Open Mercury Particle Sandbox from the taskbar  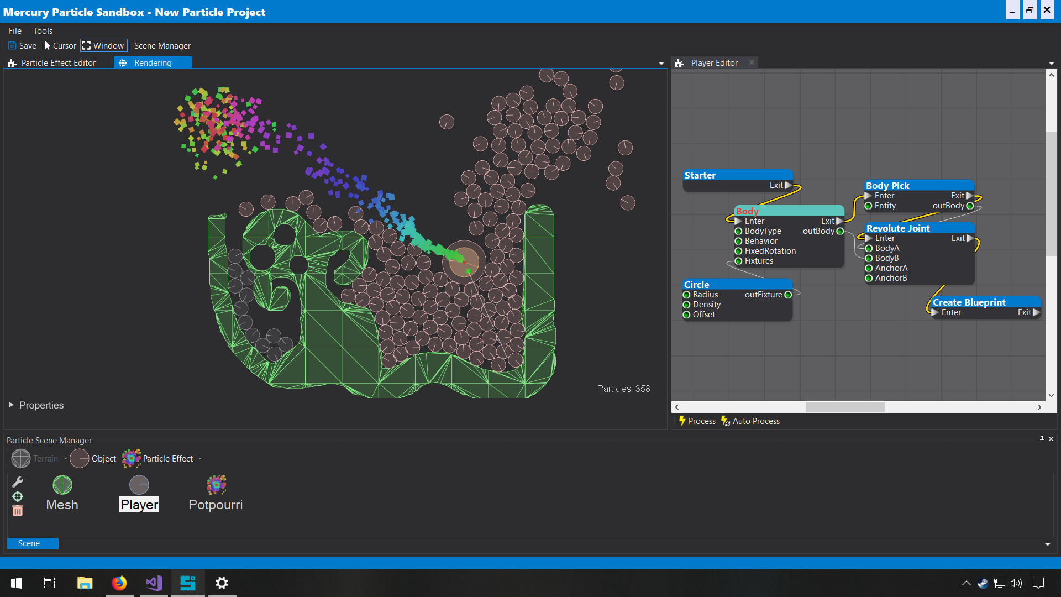click(188, 583)
